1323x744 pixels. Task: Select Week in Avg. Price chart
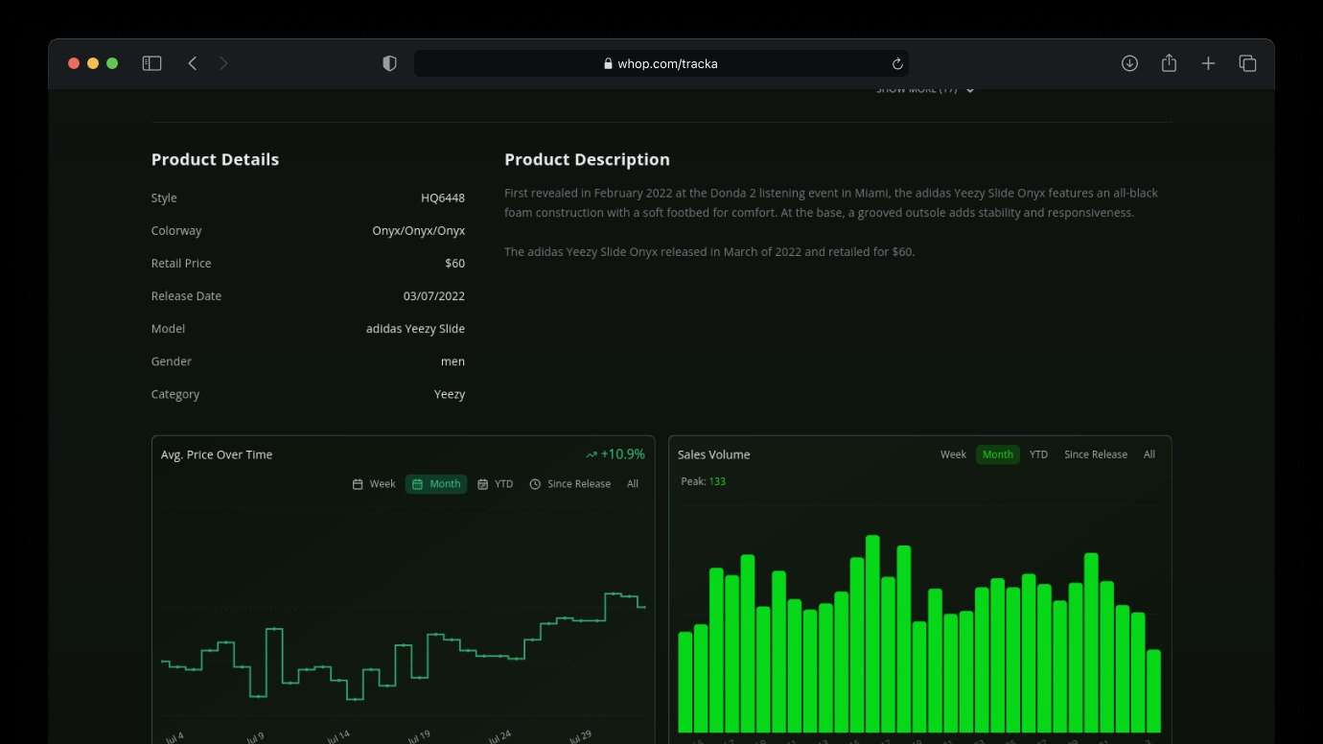374,484
